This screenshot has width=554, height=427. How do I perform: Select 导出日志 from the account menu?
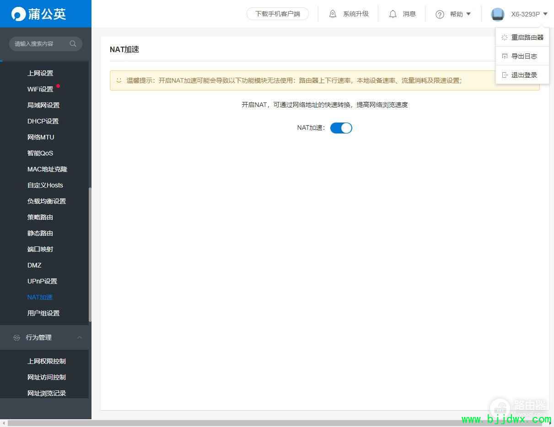pos(522,56)
